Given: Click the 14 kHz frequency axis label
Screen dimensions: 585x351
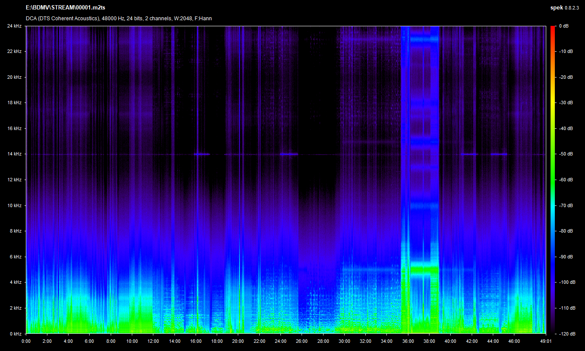Looking at the screenshot, I should point(14,154).
